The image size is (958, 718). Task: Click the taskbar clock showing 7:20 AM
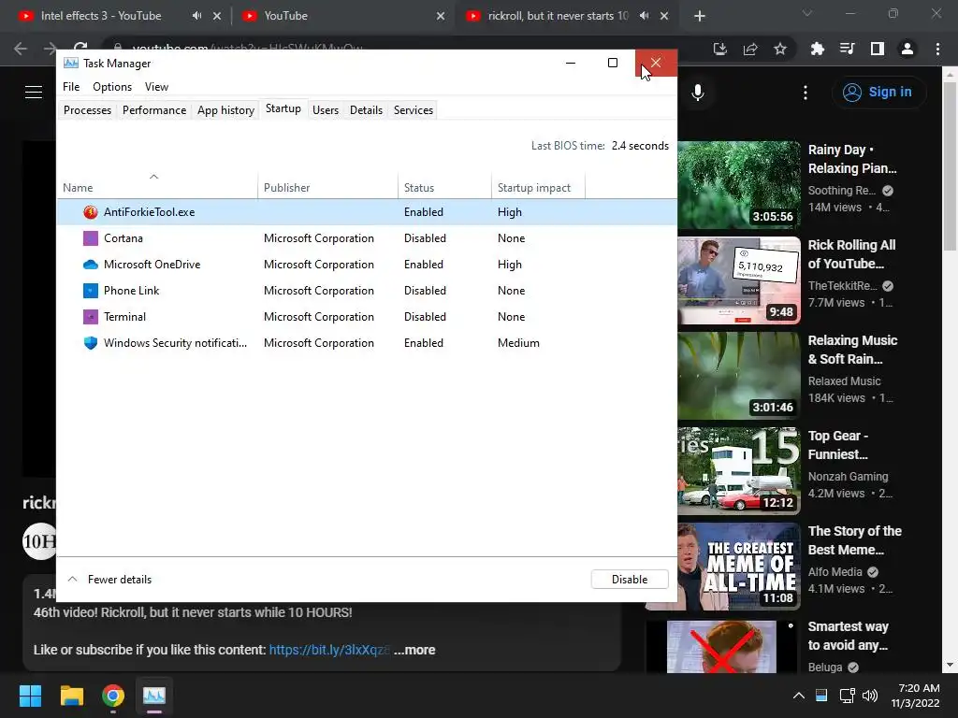click(x=915, y=696)
